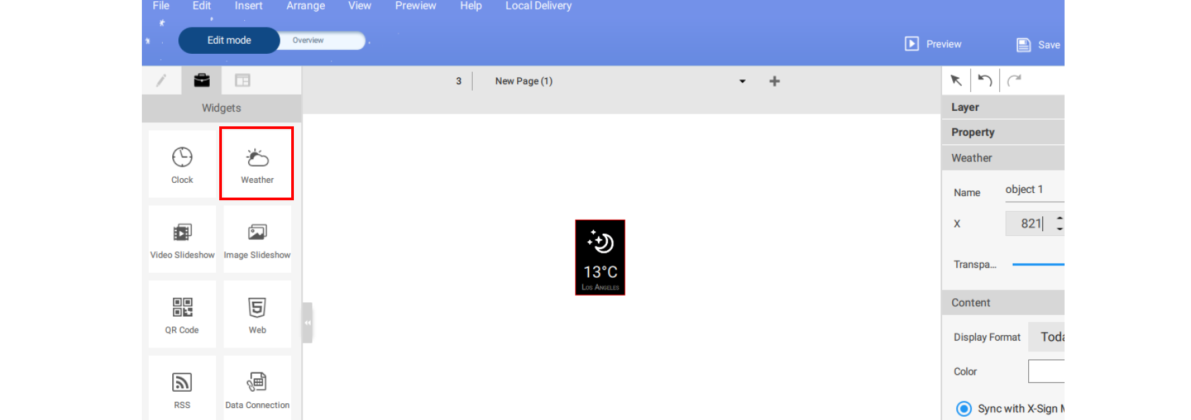
Task: Select Sync with X-Sign radio button
Action: coord(964,409)
